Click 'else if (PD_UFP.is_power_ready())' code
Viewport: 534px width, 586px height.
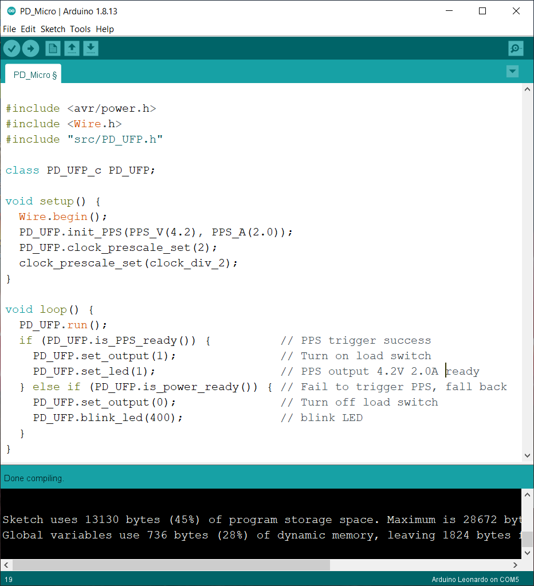pos(145,387)
